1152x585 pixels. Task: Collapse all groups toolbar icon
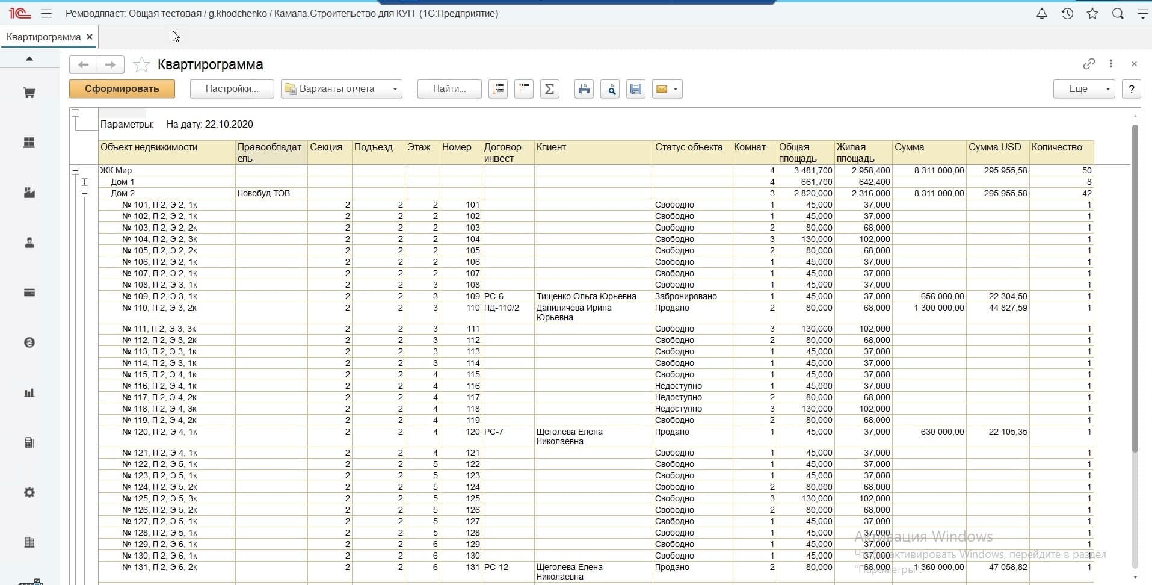pyautogui.click(x=524, y=89)
